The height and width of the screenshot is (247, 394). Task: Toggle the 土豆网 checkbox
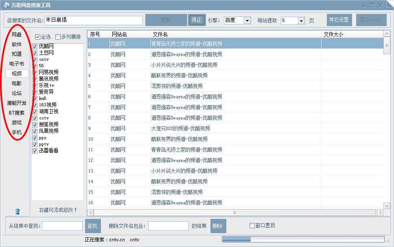click(x=35, y=53)
